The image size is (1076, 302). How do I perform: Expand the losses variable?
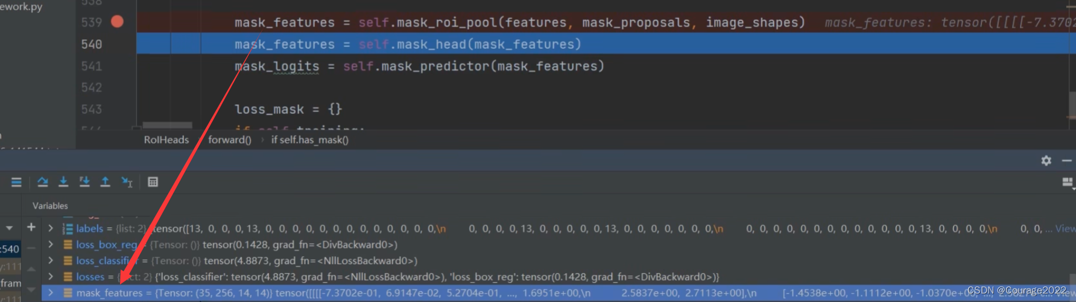[51, 277]
